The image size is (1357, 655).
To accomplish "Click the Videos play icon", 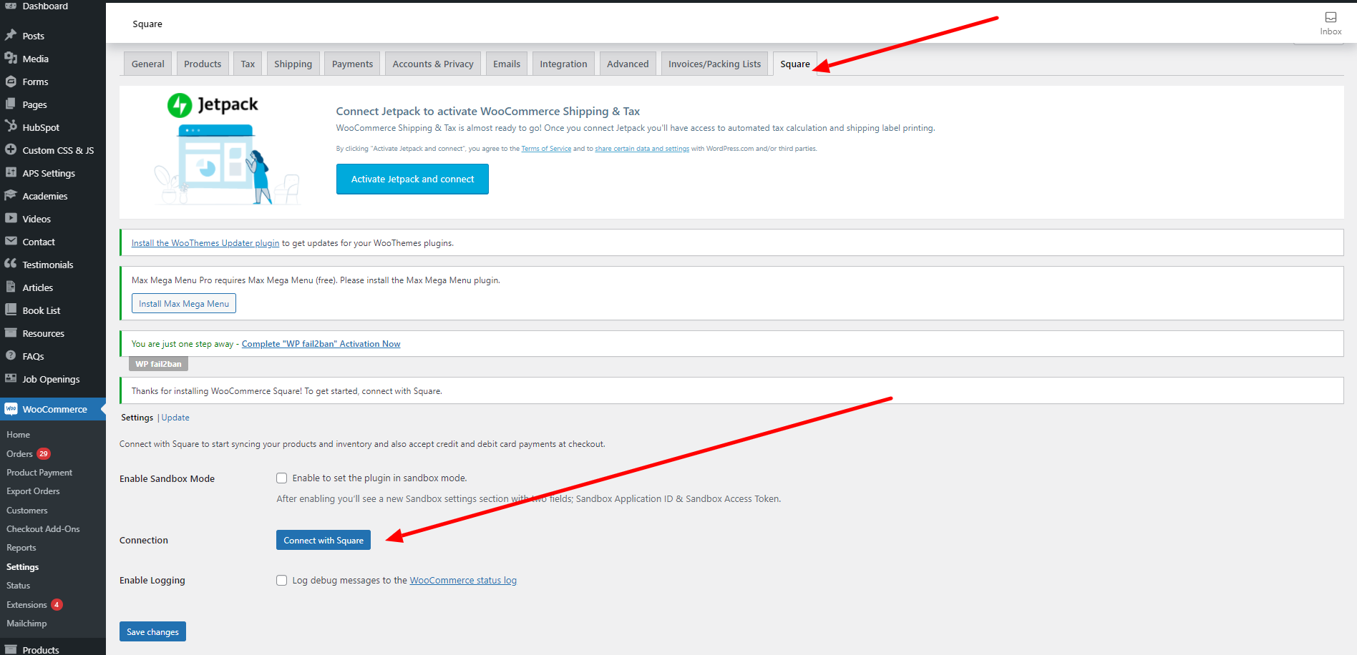I will (11, 218).
